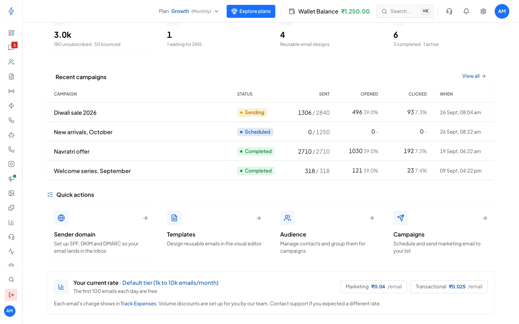Click the Quick actions checklist icon
This screenshot has height=324, width=519.
tap(50, 195)
